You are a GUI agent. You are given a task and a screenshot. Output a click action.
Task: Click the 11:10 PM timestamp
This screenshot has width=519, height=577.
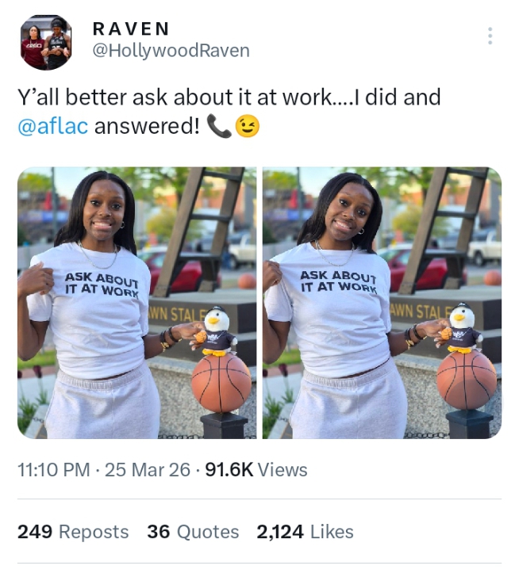pos(54,470)
